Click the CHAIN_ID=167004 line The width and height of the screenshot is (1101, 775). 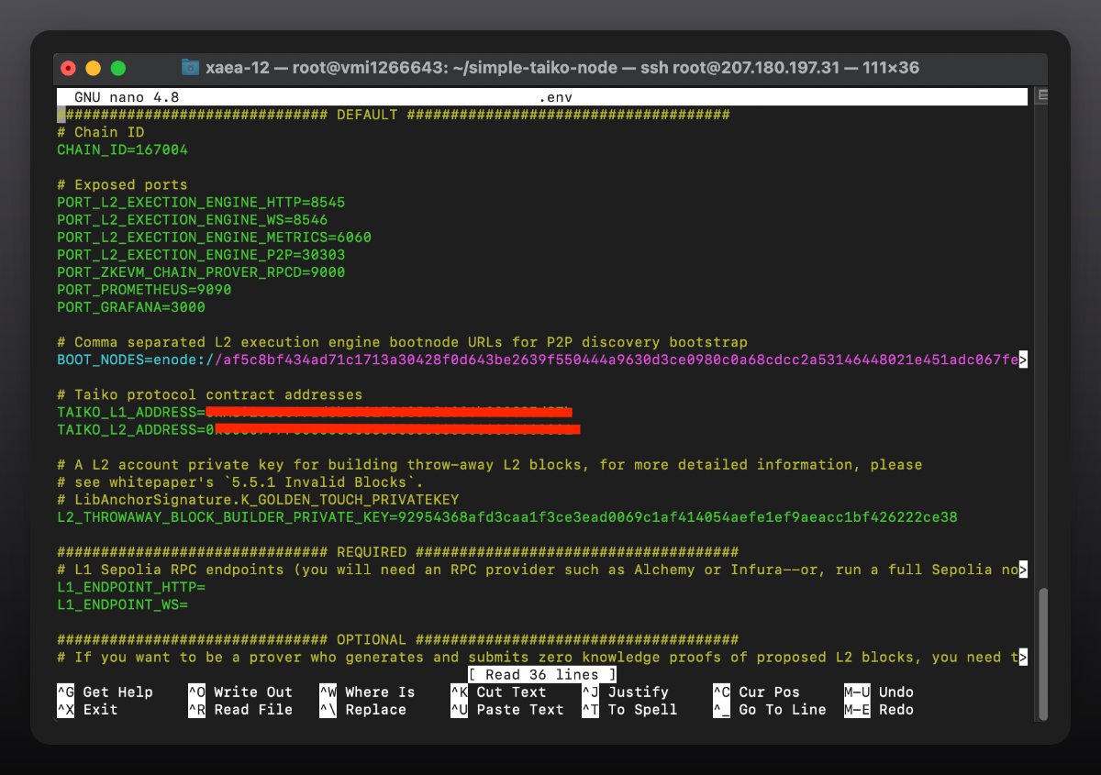122,149
